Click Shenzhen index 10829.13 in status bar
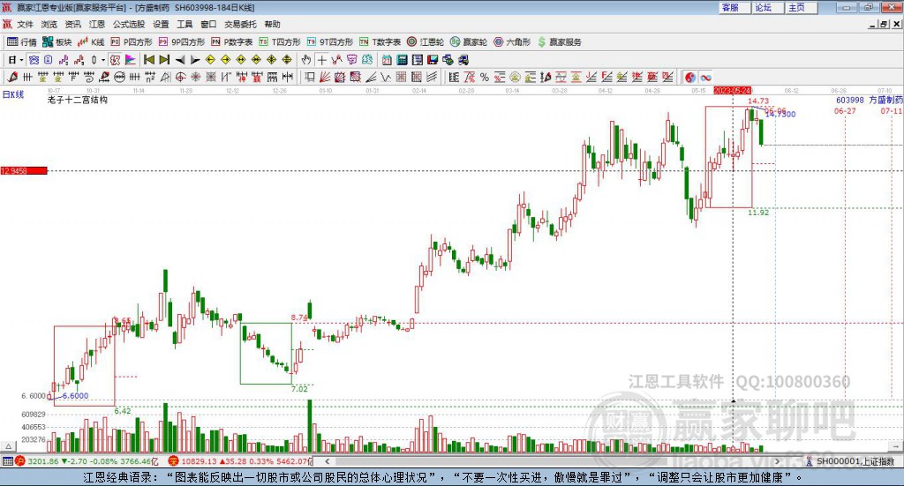This screenshot has height=486, width=904. click(x=198, y=461)
